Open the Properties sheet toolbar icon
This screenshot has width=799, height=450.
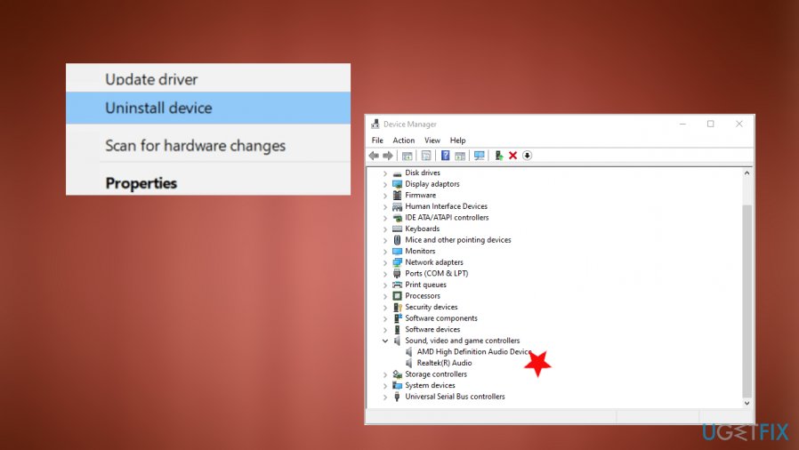click(x=426, y=156)
